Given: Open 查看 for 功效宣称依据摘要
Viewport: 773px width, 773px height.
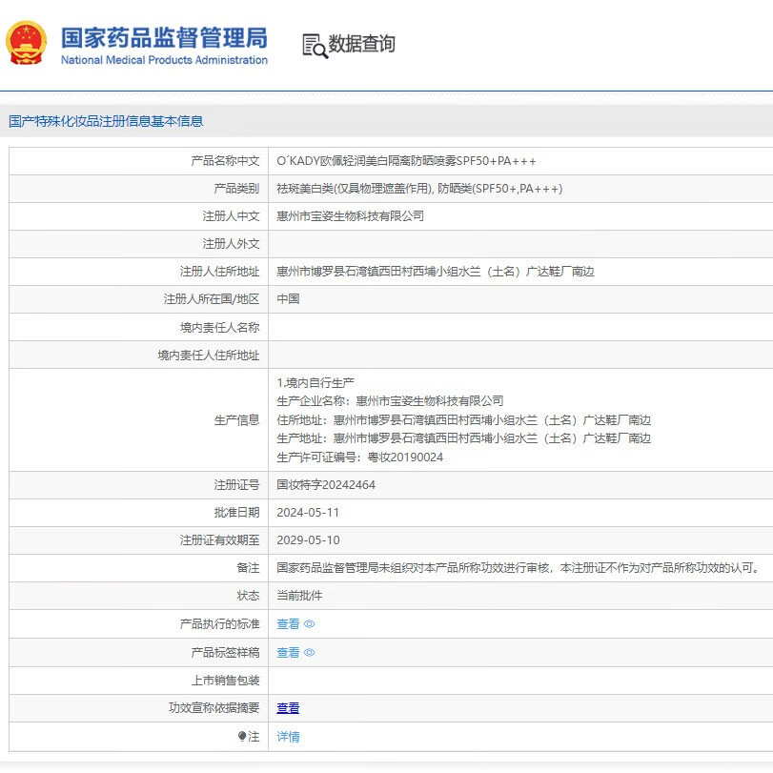Looking at the screenshot, I should pos(288,708).
